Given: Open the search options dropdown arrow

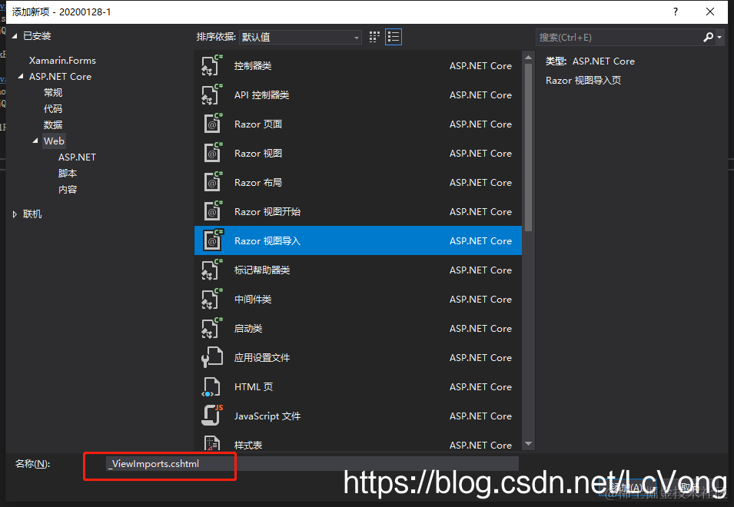Looking at the screenshot, I should click(x=719, y=38).
